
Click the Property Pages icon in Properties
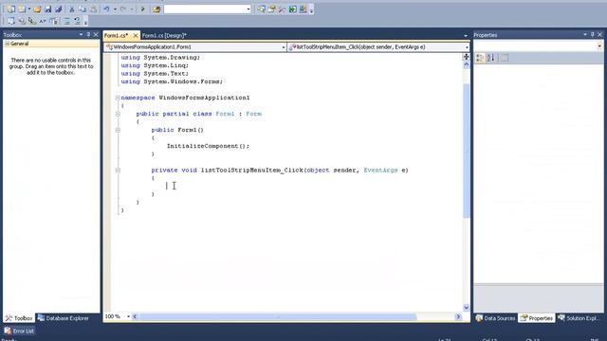coord(504,58)
